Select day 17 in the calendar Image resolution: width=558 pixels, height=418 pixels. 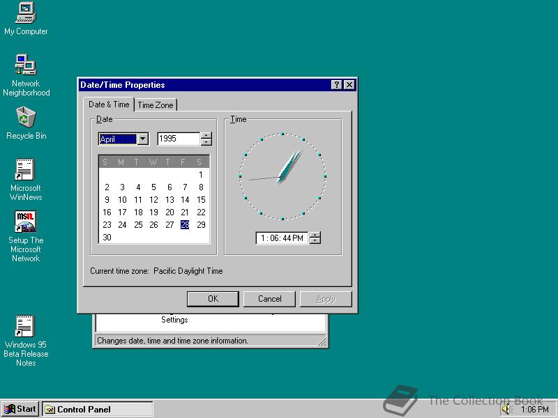pyautogui.click(x=123, y=212)
